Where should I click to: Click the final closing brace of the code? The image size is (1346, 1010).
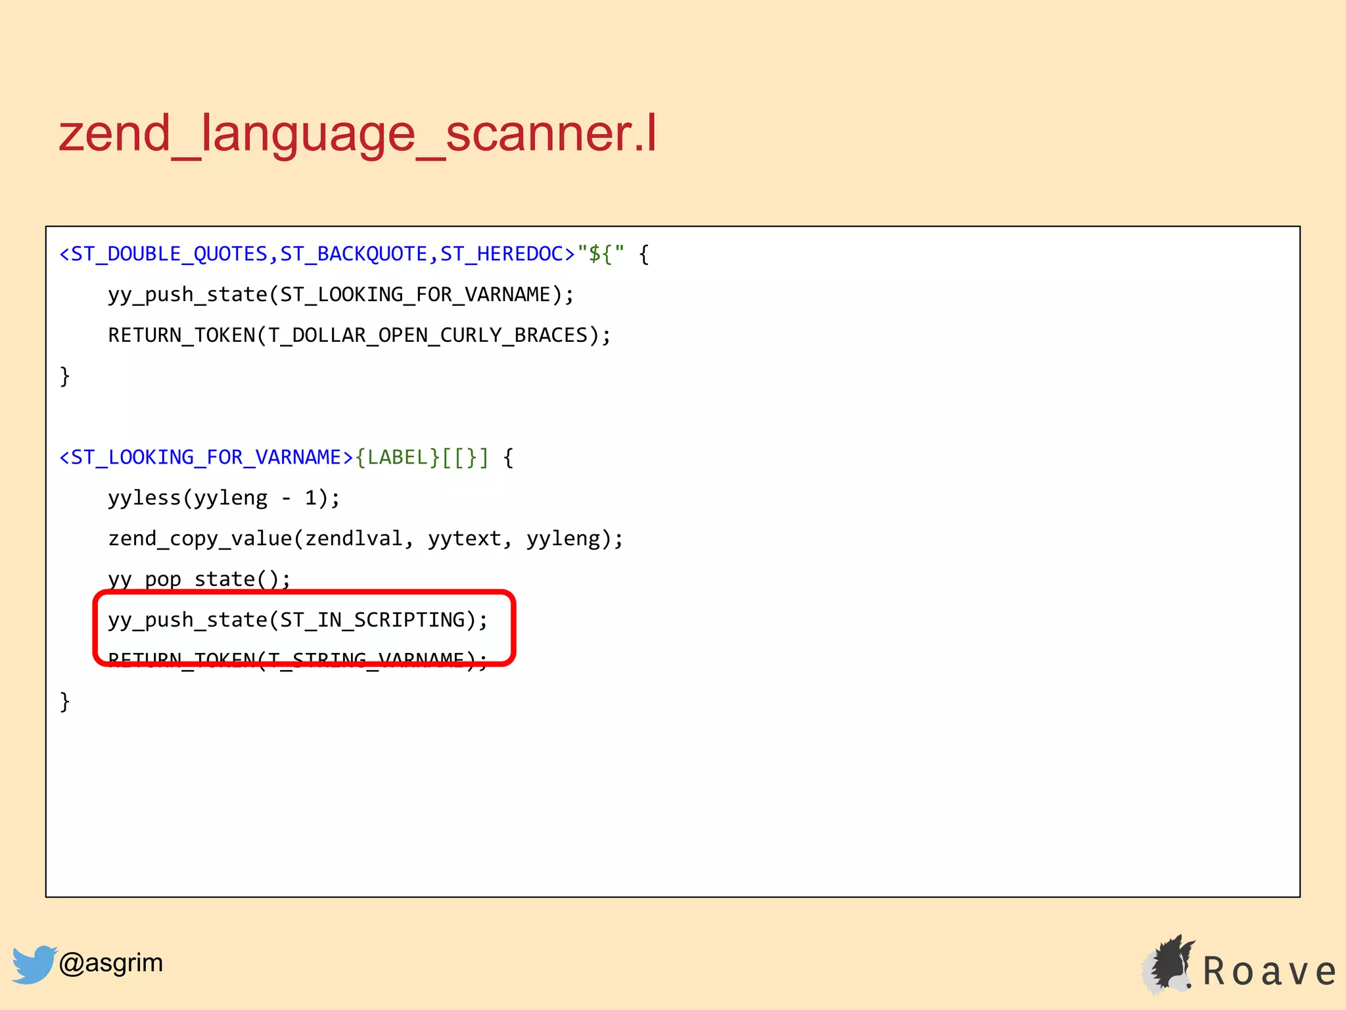[64, 702]
